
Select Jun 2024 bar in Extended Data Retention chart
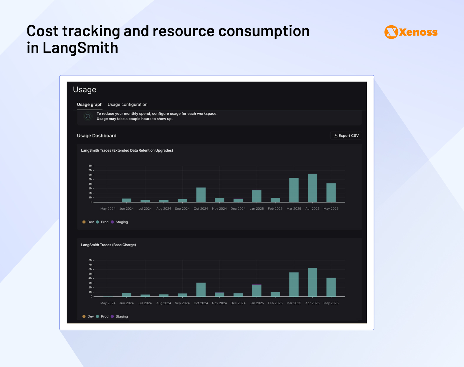click(127, 200)
